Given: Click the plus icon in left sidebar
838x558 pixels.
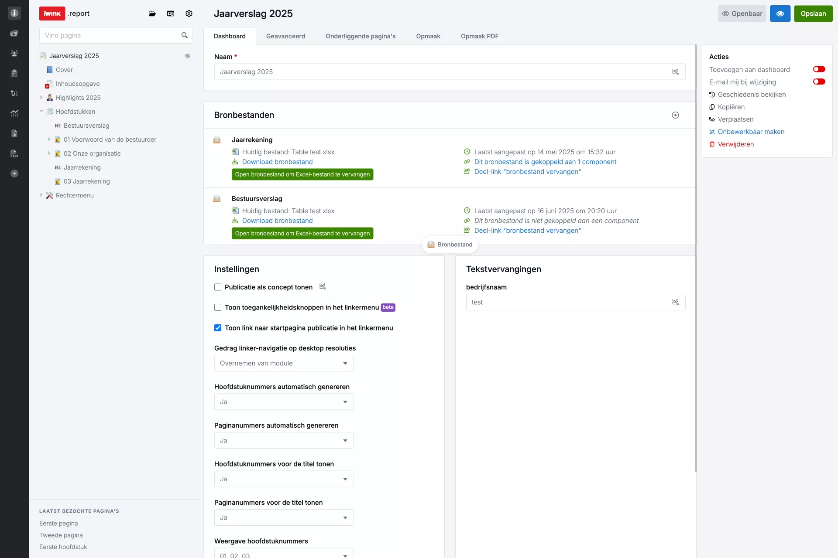Looking at the screenshot, I should tap(14, 174).
